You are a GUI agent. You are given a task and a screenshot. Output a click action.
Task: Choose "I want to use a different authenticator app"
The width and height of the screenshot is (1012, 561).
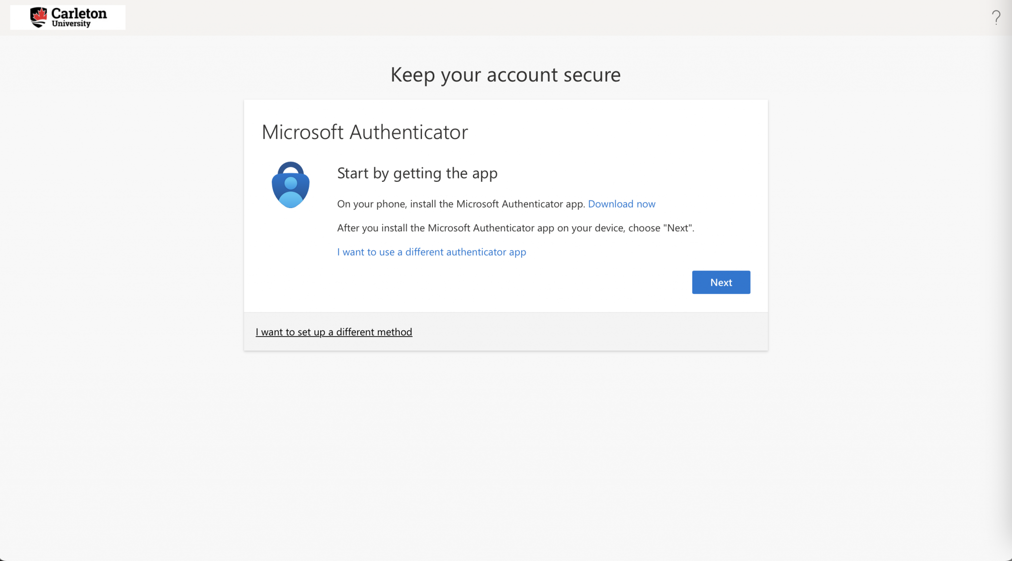(431, 252)
